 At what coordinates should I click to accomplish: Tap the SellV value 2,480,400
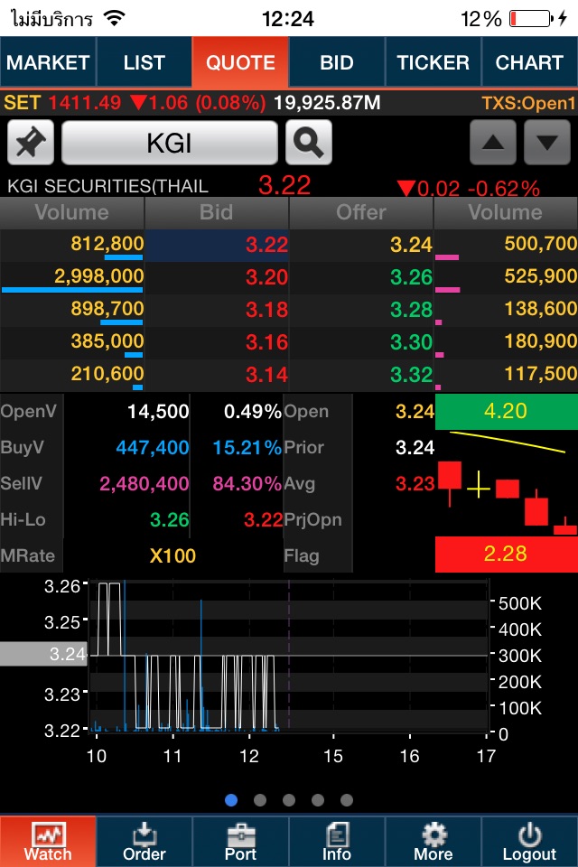[144, 484]
